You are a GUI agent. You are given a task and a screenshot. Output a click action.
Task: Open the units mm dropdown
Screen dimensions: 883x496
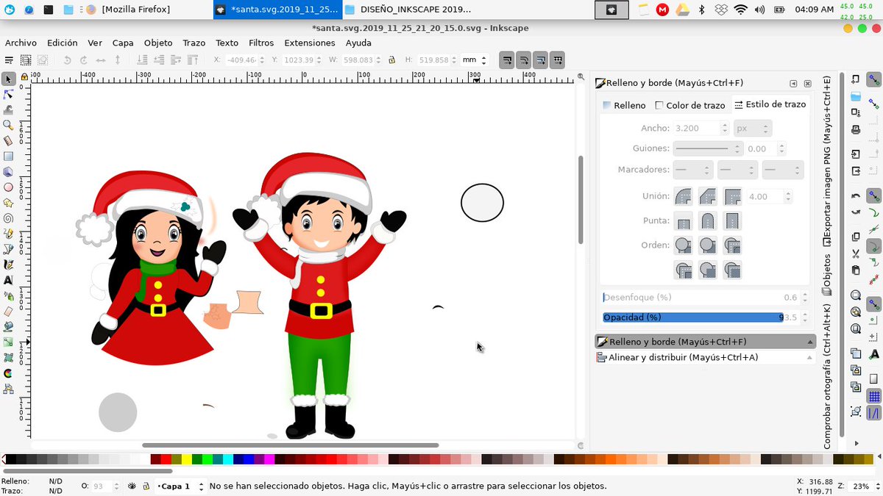[x=473, y=60]
